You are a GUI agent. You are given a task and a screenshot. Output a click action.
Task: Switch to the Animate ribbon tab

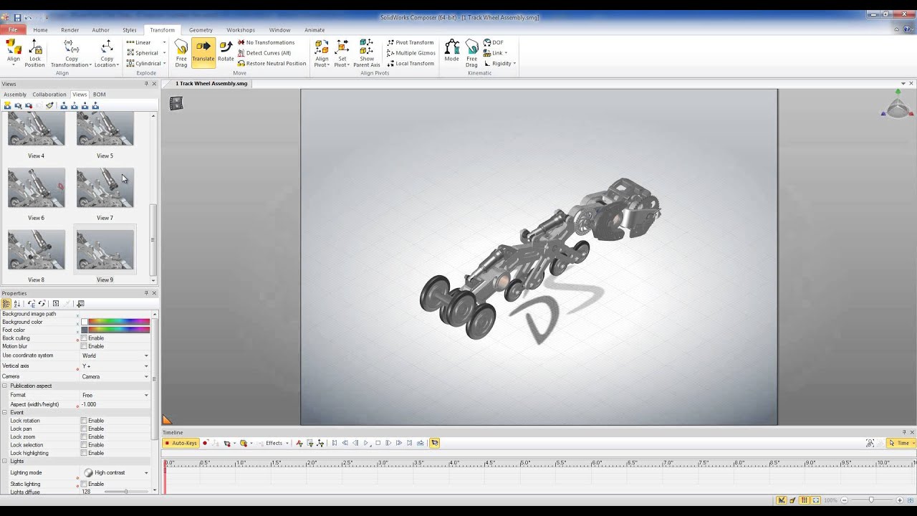(315, 30)
